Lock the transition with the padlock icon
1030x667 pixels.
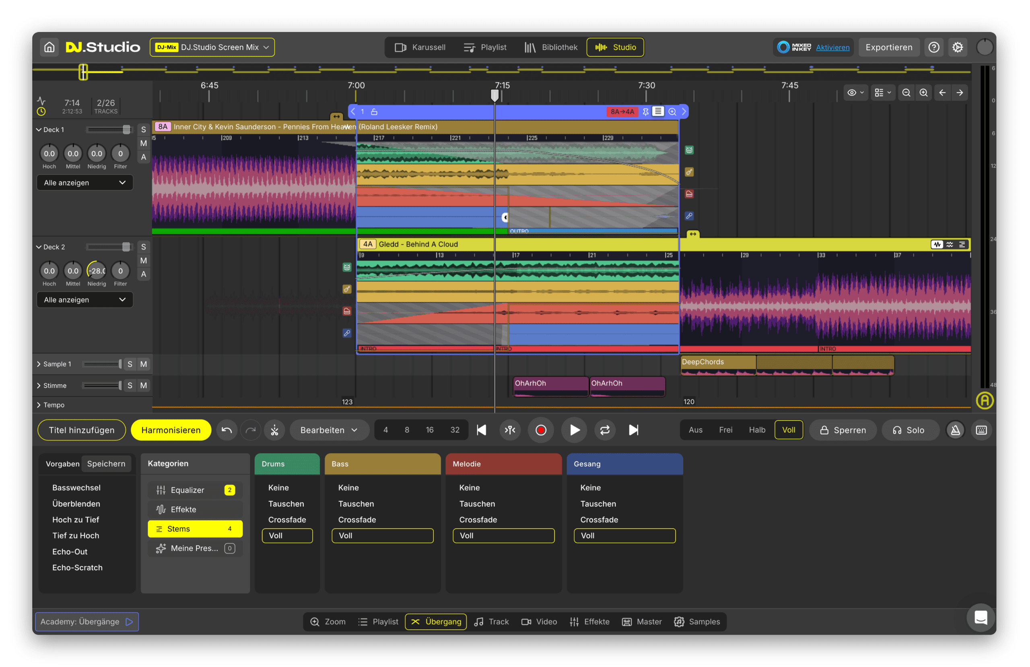click(x=374, y=112)
